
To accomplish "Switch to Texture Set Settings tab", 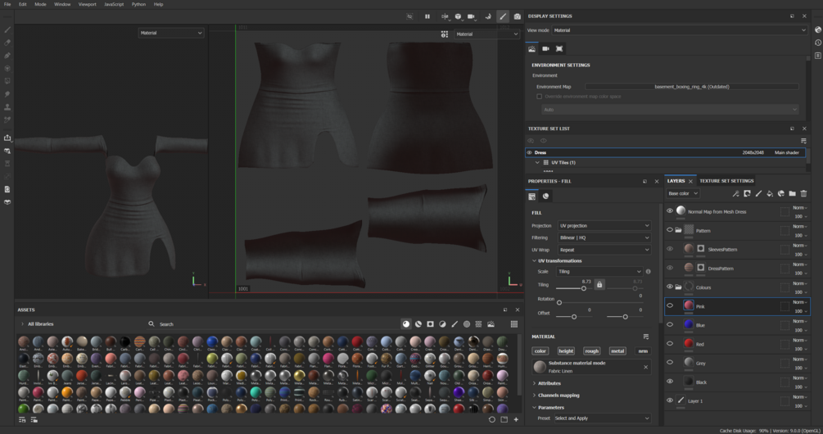I will 726,181.
